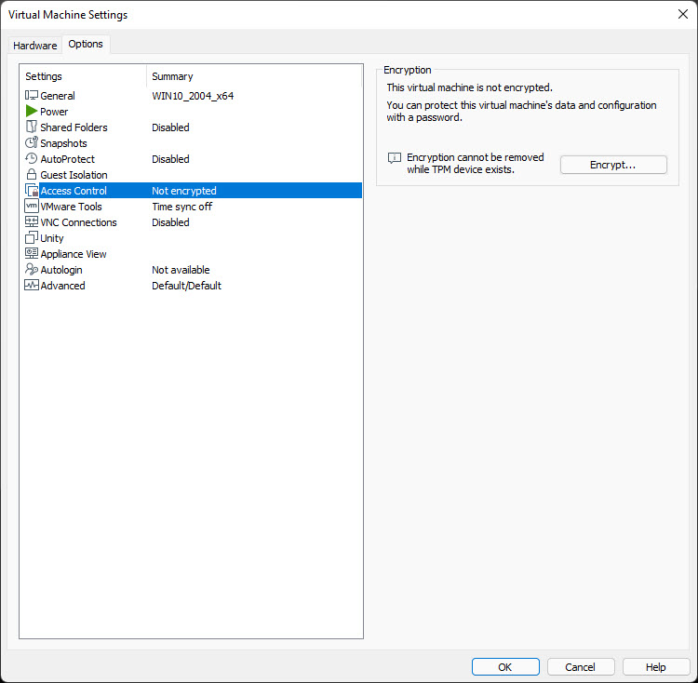Click the Snapshots clock icon
The height and width of the screenshot is (683, 698).
pyautogui.click(x=31, y=142)
